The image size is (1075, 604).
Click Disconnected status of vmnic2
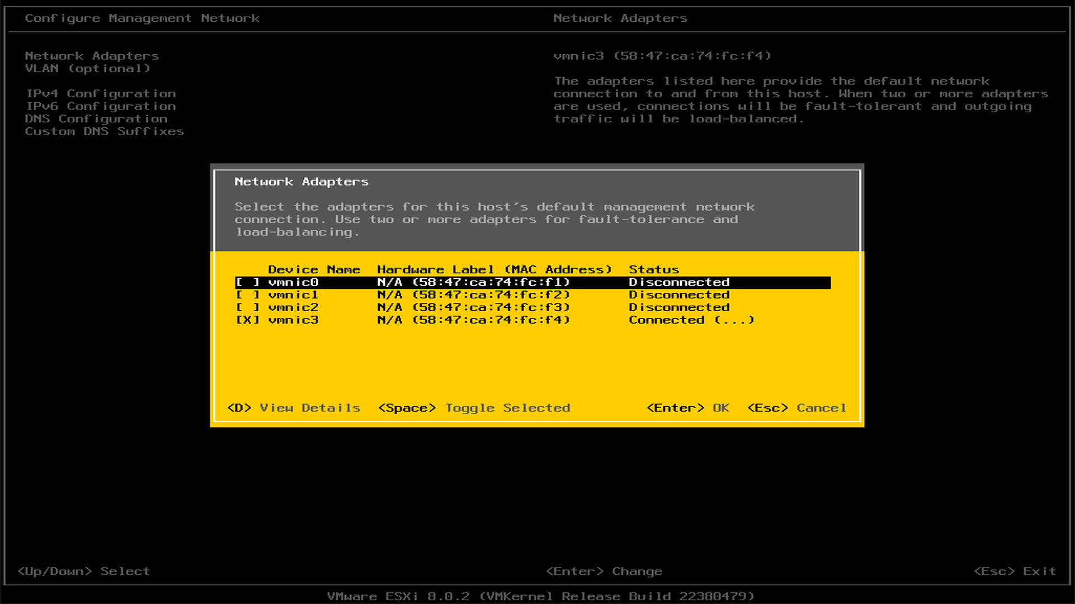(x=678, y=307)
